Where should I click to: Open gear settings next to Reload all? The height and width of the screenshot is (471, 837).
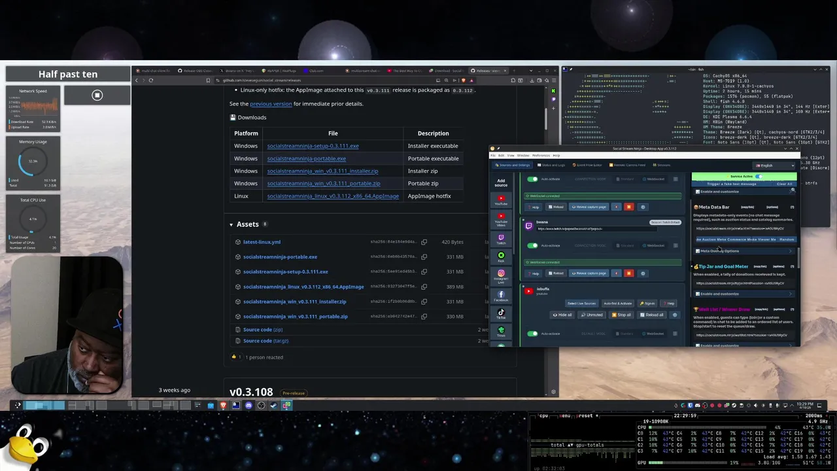click(x=675, y=315)
